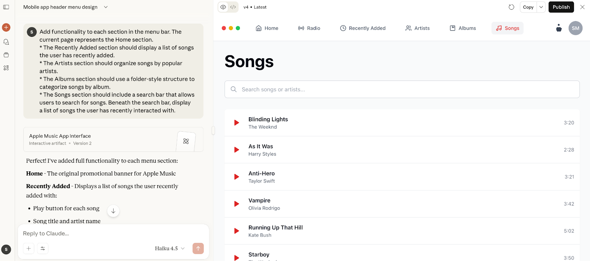Click the refresh artifact icon
Screen dimensions: 590x261
511,7
